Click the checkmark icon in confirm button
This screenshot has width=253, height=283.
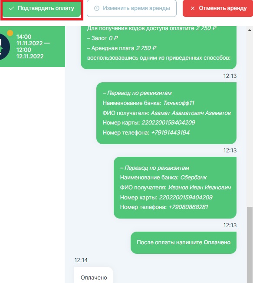[x=12, y=8]
